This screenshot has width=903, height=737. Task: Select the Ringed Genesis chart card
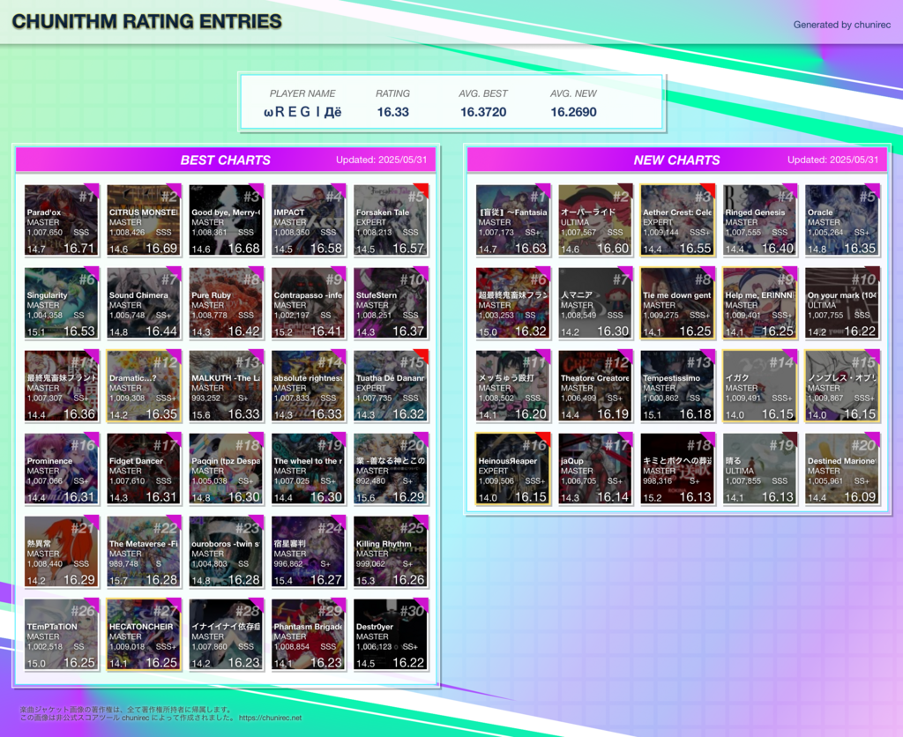pyautogui.click(x=759, y=220)
